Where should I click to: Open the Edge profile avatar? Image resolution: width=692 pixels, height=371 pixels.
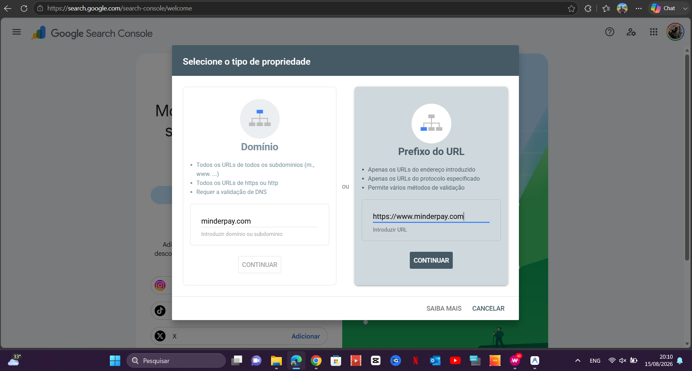622,8
